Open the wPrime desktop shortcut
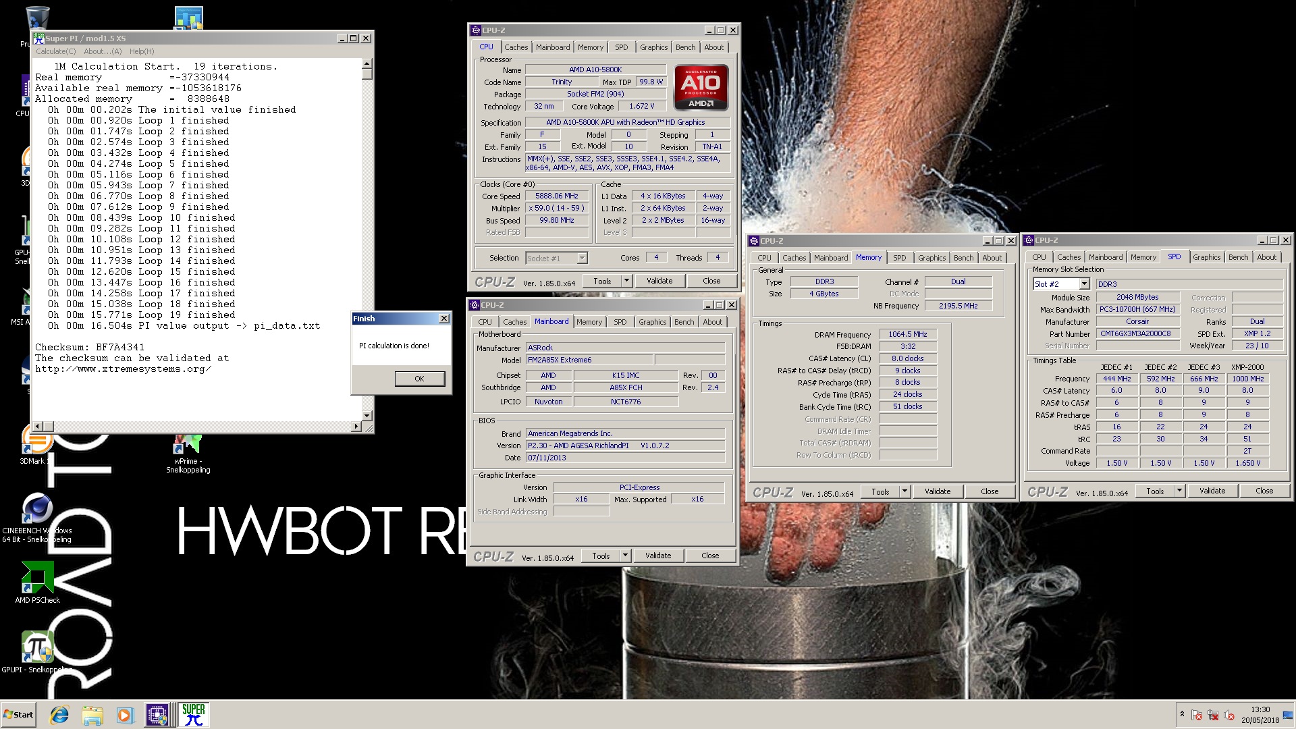The height and width of the screenshot is (729, 1296). [188, 454]
